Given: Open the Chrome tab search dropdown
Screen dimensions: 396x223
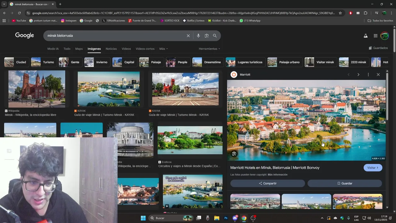Looking at the screenshot, I should tap(4, 4).
